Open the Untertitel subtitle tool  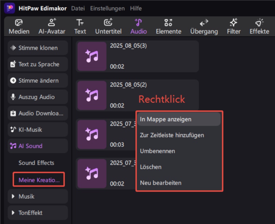[108, 27]
